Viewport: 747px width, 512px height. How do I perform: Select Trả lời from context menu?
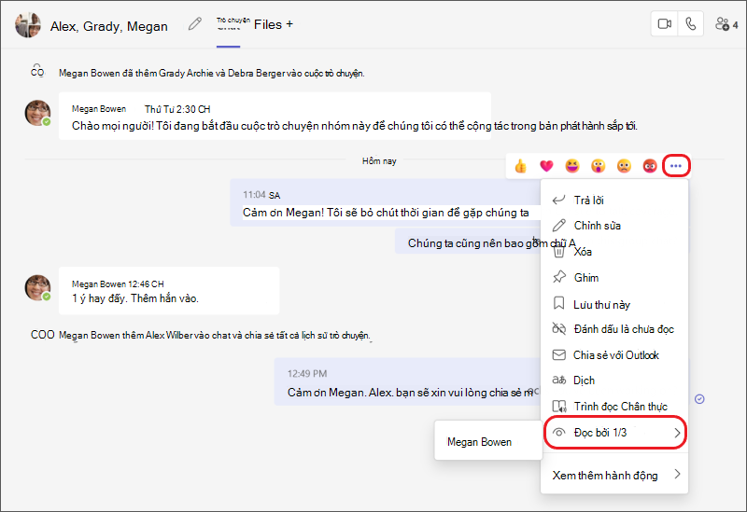pos(615,201)
